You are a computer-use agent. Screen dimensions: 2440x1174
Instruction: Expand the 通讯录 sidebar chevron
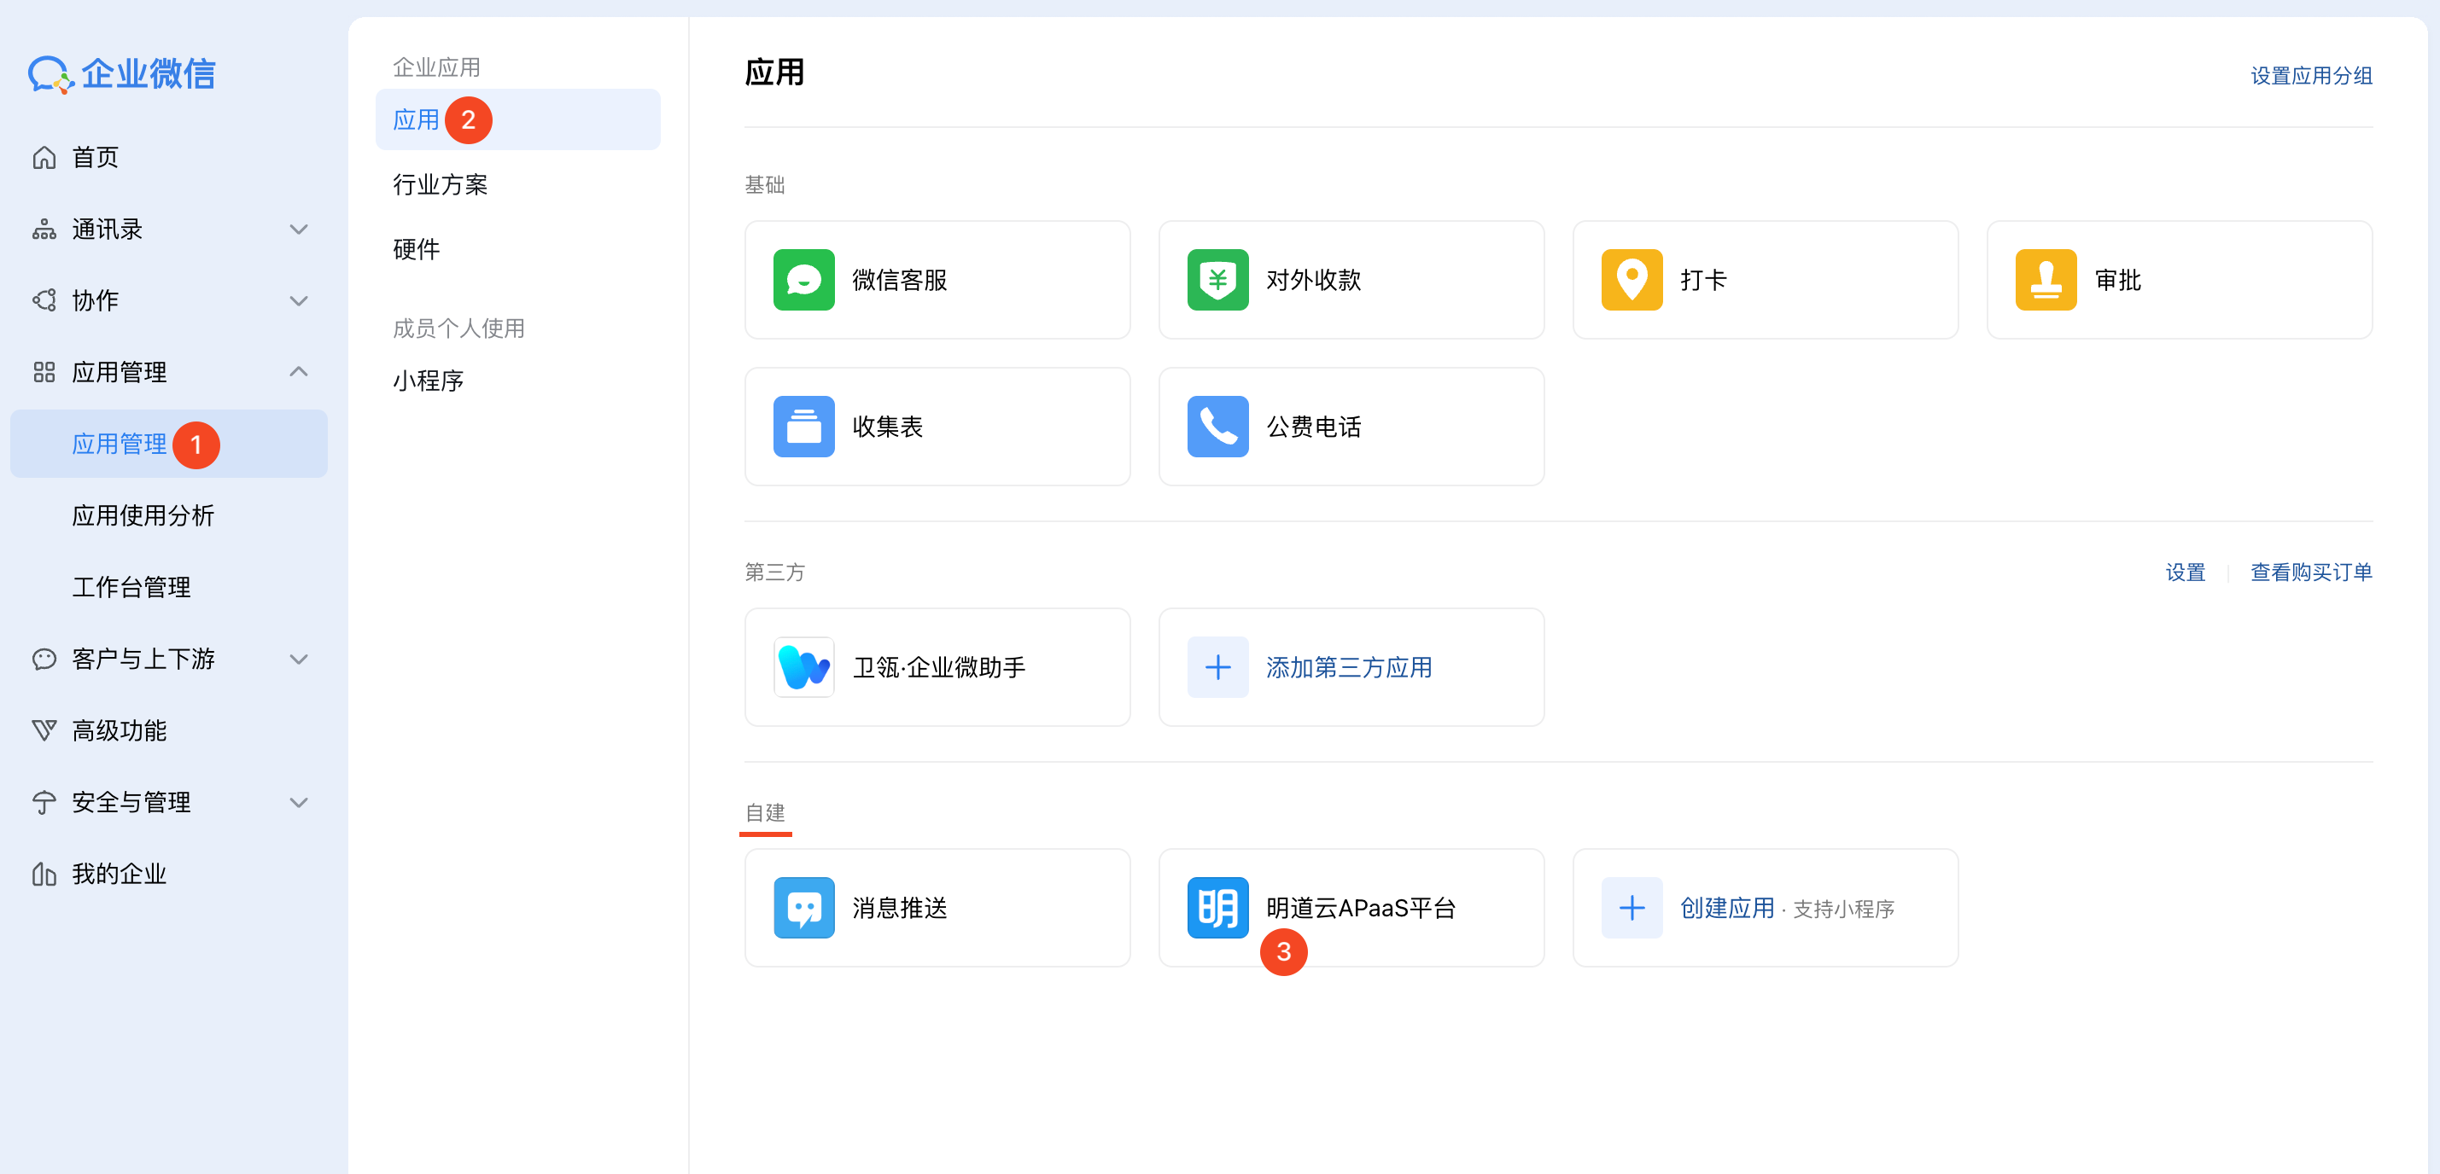tap(298, 230)
